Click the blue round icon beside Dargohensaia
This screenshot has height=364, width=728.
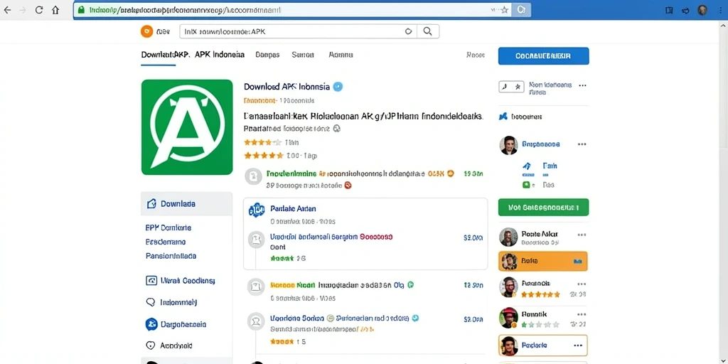(x=151, y=324)
